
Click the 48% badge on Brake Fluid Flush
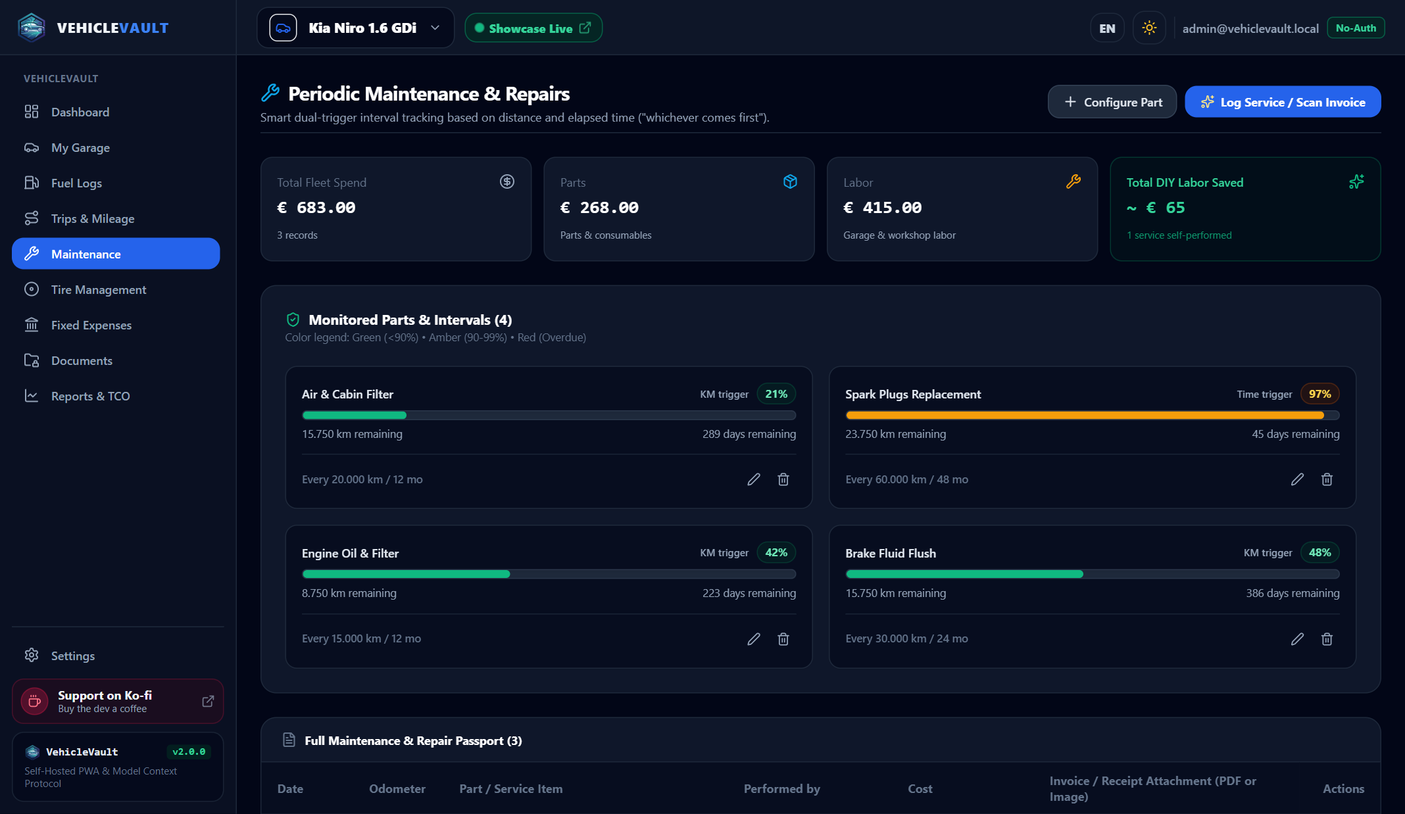(x=1319, y=552)
